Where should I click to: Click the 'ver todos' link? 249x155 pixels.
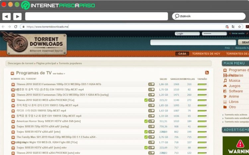point(59,74)
